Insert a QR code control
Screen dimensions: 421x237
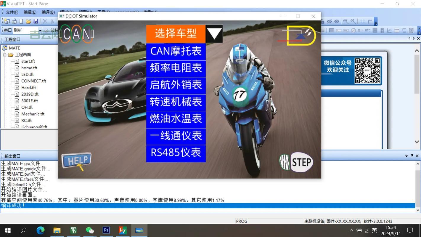point(411,30)
